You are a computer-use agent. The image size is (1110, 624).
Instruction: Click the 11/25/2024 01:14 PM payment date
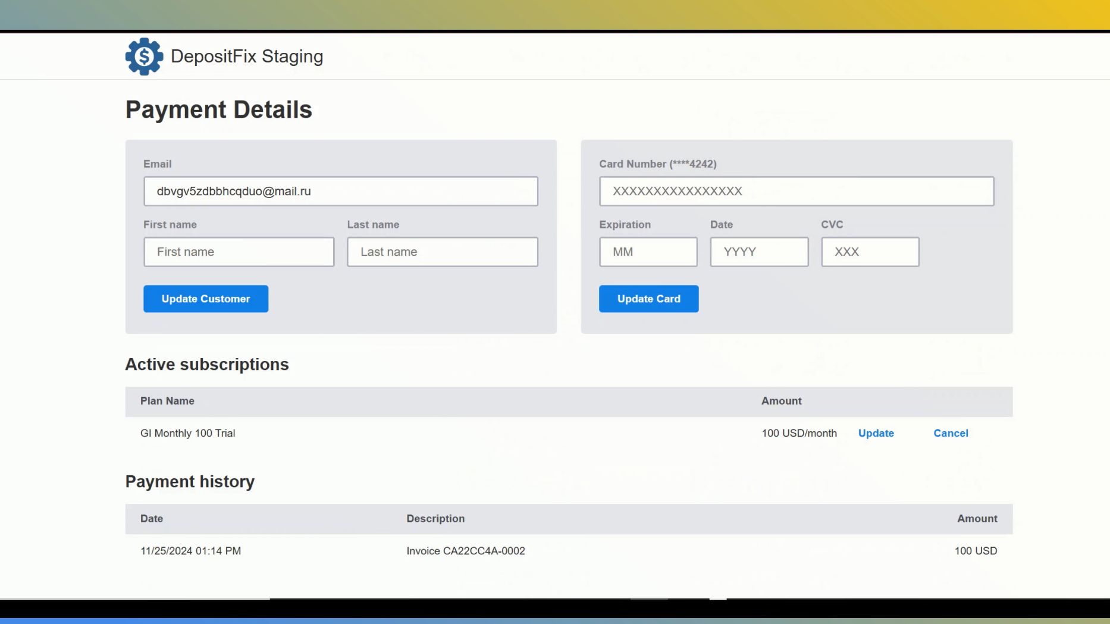pos(190,551)
